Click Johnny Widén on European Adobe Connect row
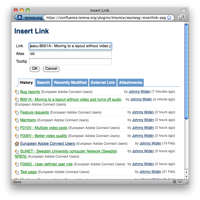Image resolution: width=200 pixels, height=200 pixels. pyautogui.click(x=150, y=143)
